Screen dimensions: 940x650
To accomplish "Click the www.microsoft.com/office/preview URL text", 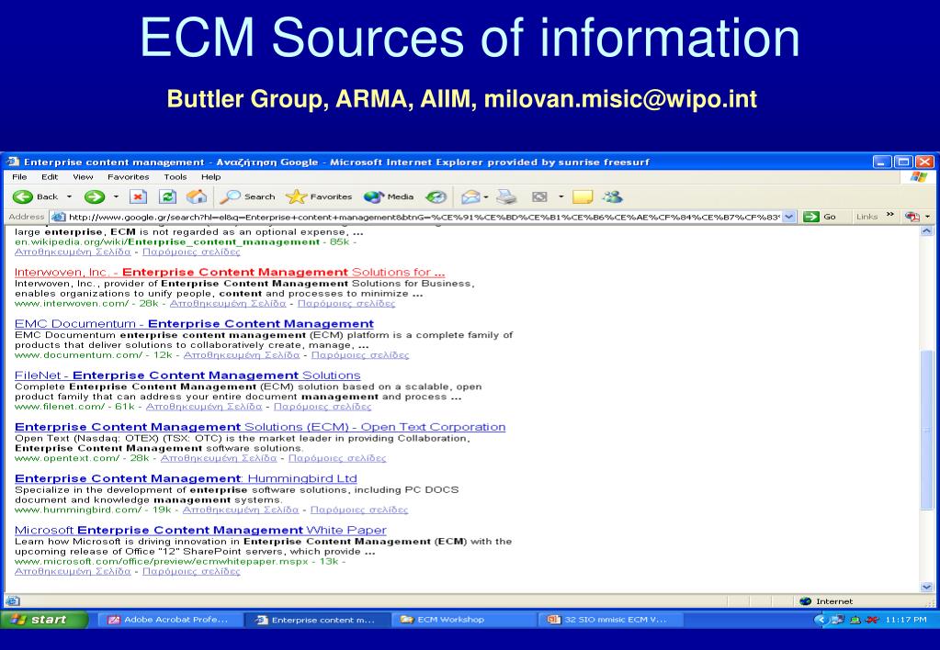I will coord(161,561).
